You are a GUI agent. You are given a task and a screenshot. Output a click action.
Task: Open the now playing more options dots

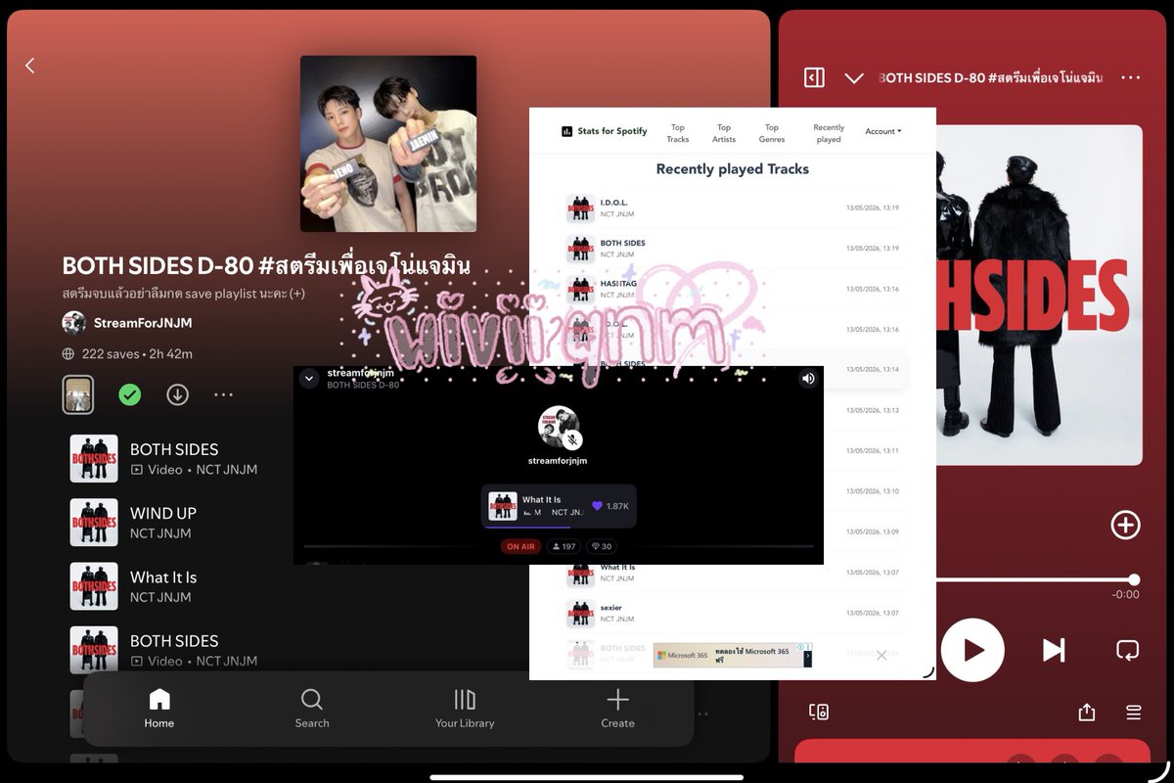point(1131,77)
